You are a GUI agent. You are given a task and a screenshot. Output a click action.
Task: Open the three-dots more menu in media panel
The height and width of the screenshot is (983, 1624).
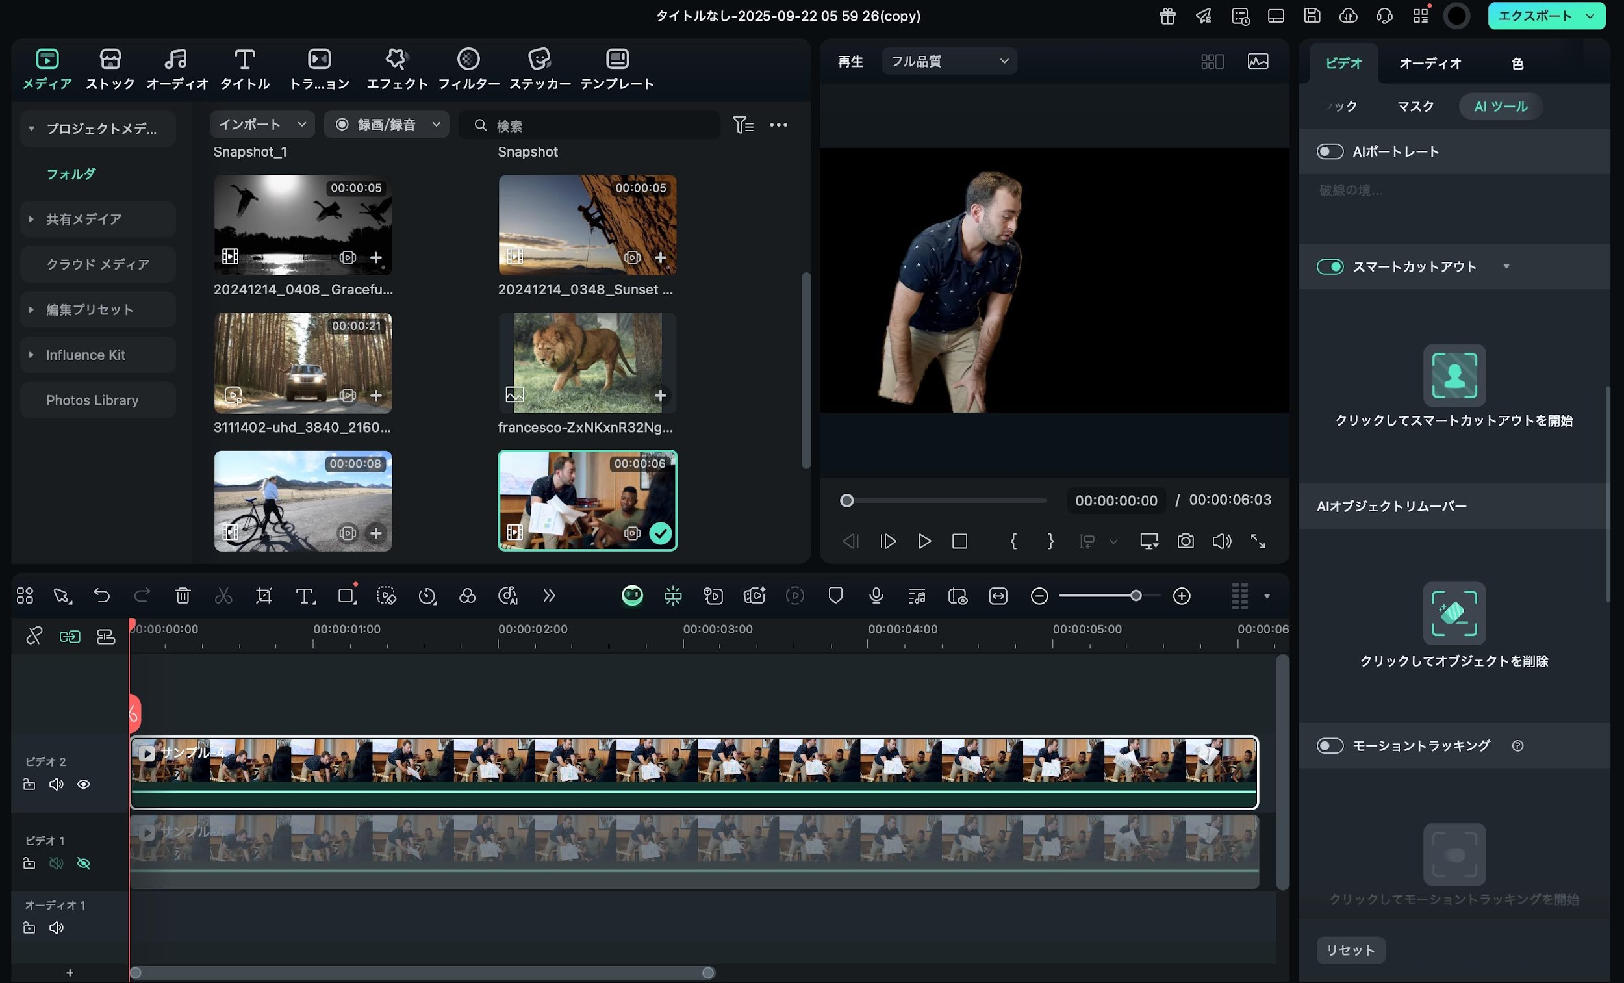tap(778, 125)
